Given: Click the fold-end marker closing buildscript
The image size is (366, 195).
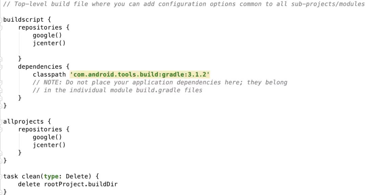Looking at the screenshot, I should pos(1,106).
